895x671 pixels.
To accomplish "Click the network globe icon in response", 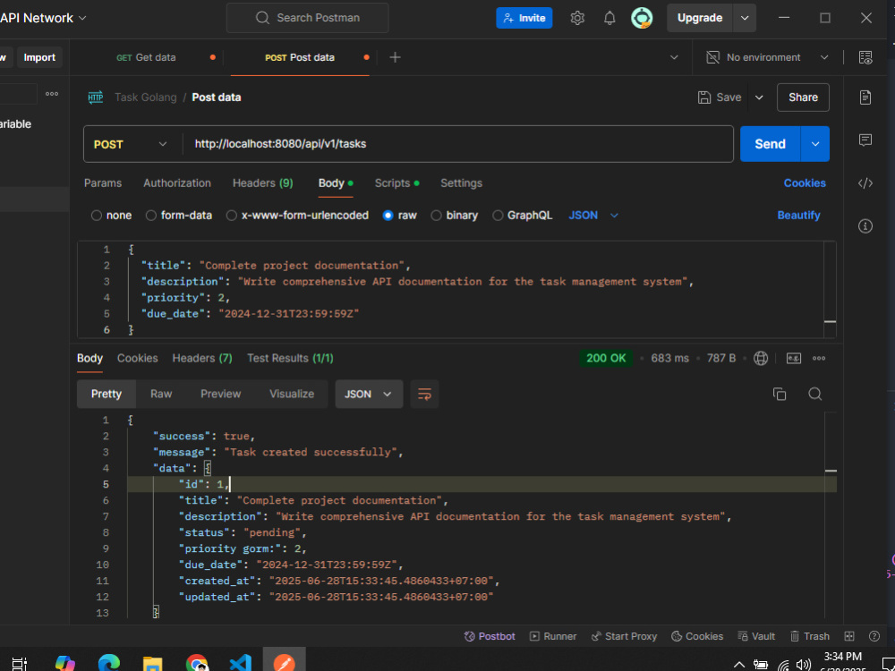I will (760, 359).
